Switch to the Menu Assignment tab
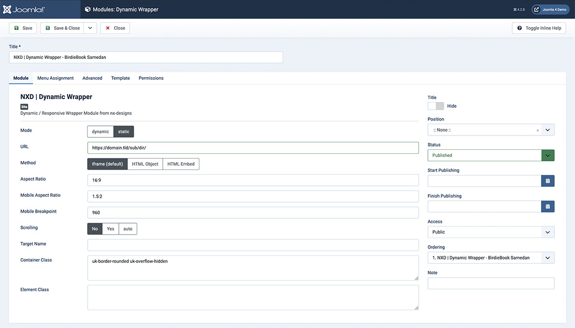 tap(55, 78)
